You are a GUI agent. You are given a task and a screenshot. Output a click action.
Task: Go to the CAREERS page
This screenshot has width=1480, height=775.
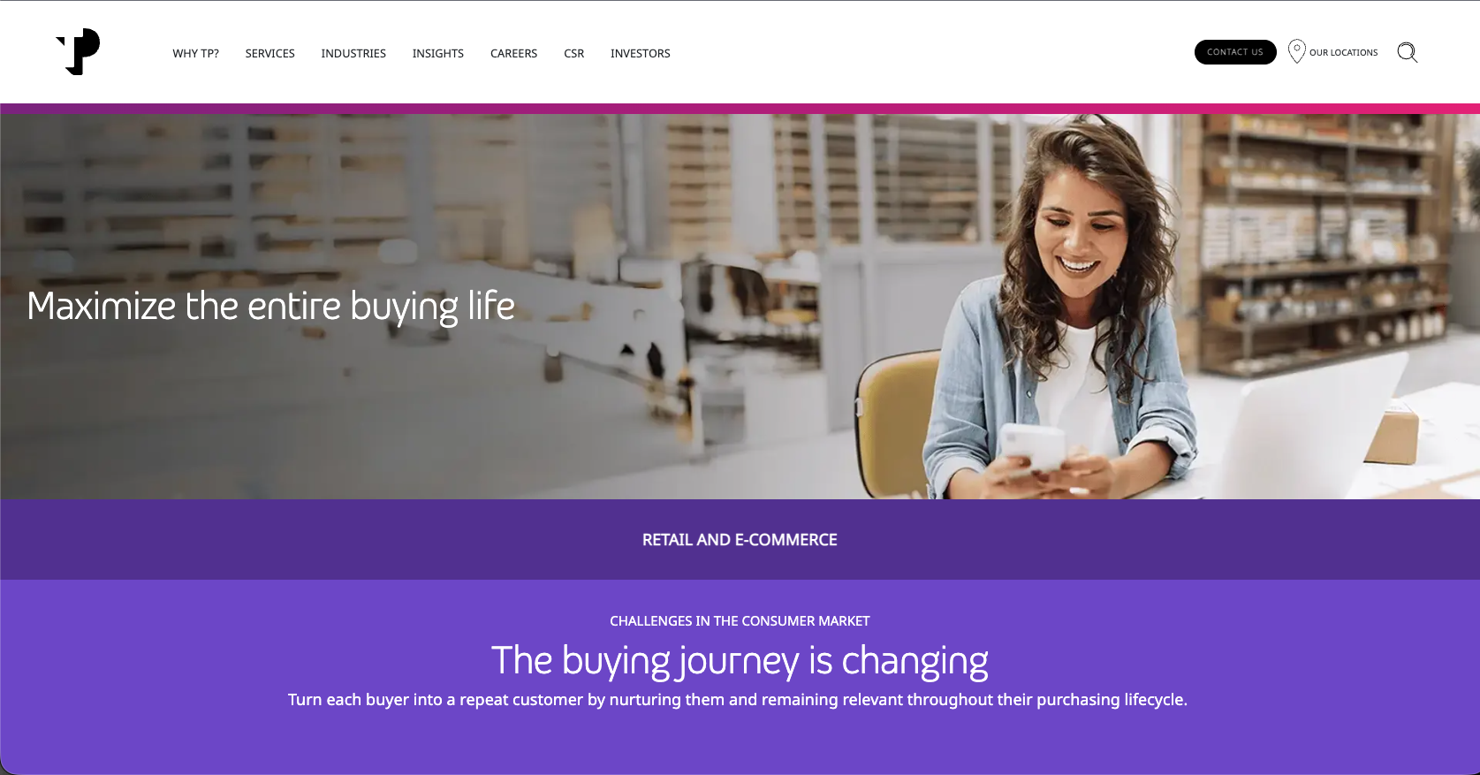[x=514, y=53]
